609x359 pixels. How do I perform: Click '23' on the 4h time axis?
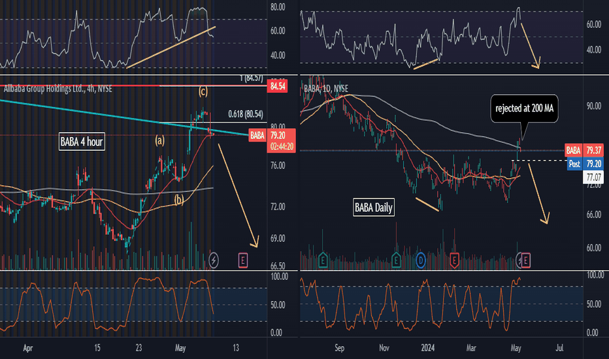139,348
